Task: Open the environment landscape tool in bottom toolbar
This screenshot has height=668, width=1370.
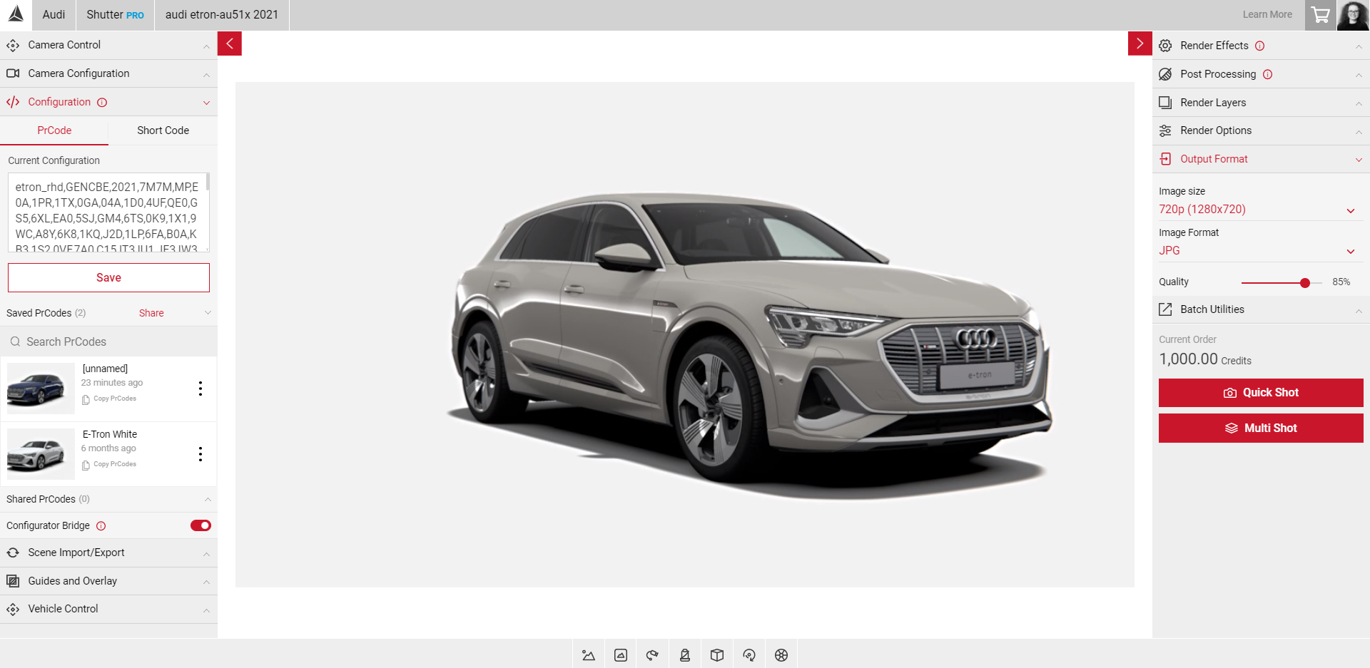Action: (x=588, y=655)
